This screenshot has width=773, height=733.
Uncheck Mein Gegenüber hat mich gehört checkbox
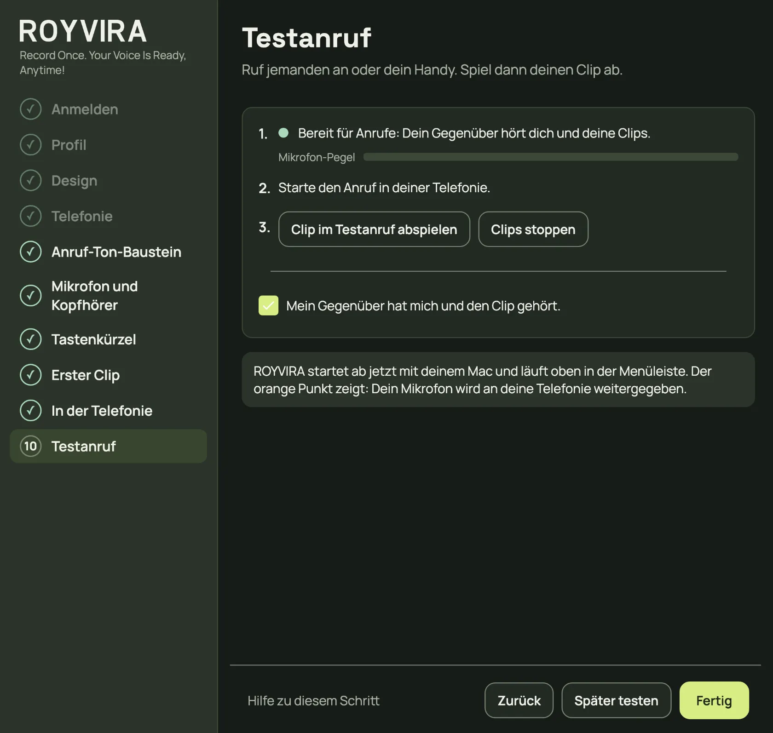[268, 305]
